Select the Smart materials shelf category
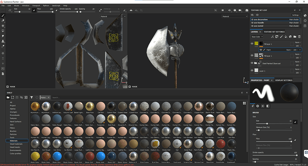This screenshot has height=166, width=308. tap(16, 144)
